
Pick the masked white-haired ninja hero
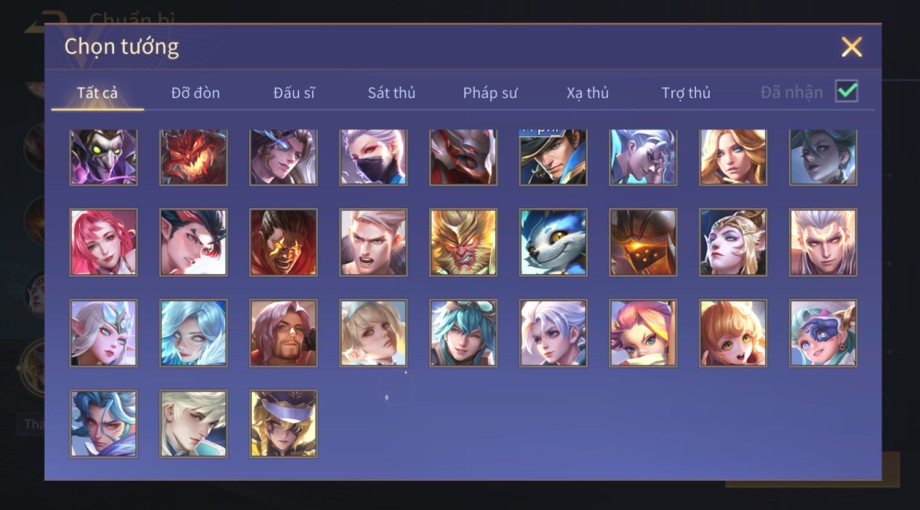(373, 157)
